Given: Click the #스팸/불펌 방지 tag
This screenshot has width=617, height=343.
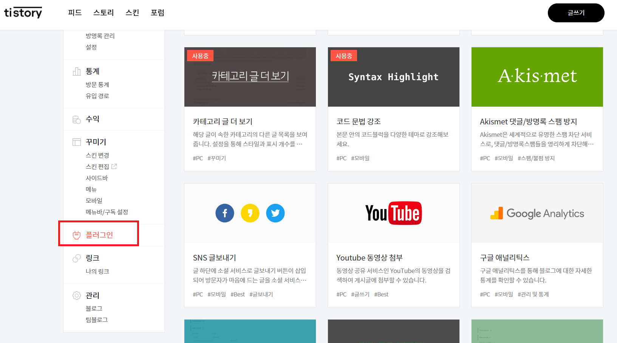Looking at the screenshot, I should 536,158.
